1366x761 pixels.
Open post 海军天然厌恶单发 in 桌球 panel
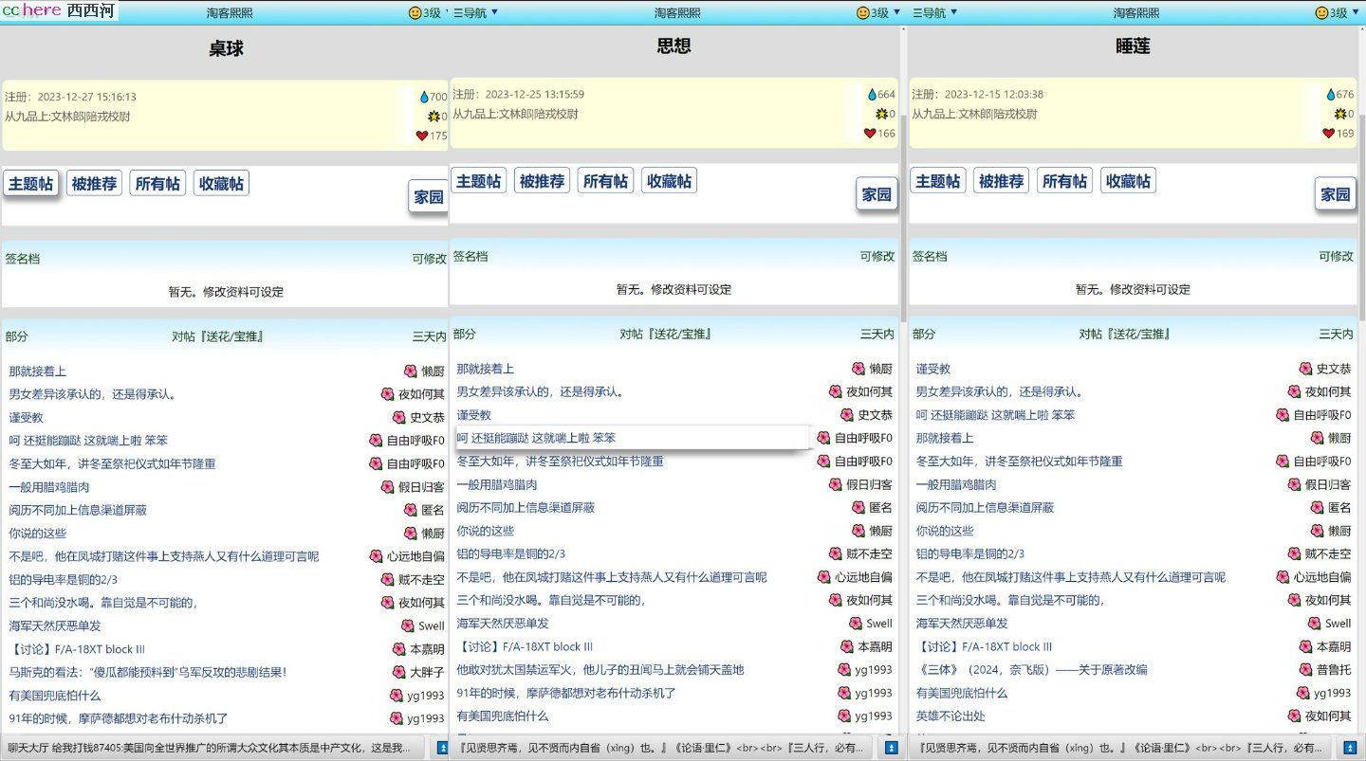[x=55, y=625]
